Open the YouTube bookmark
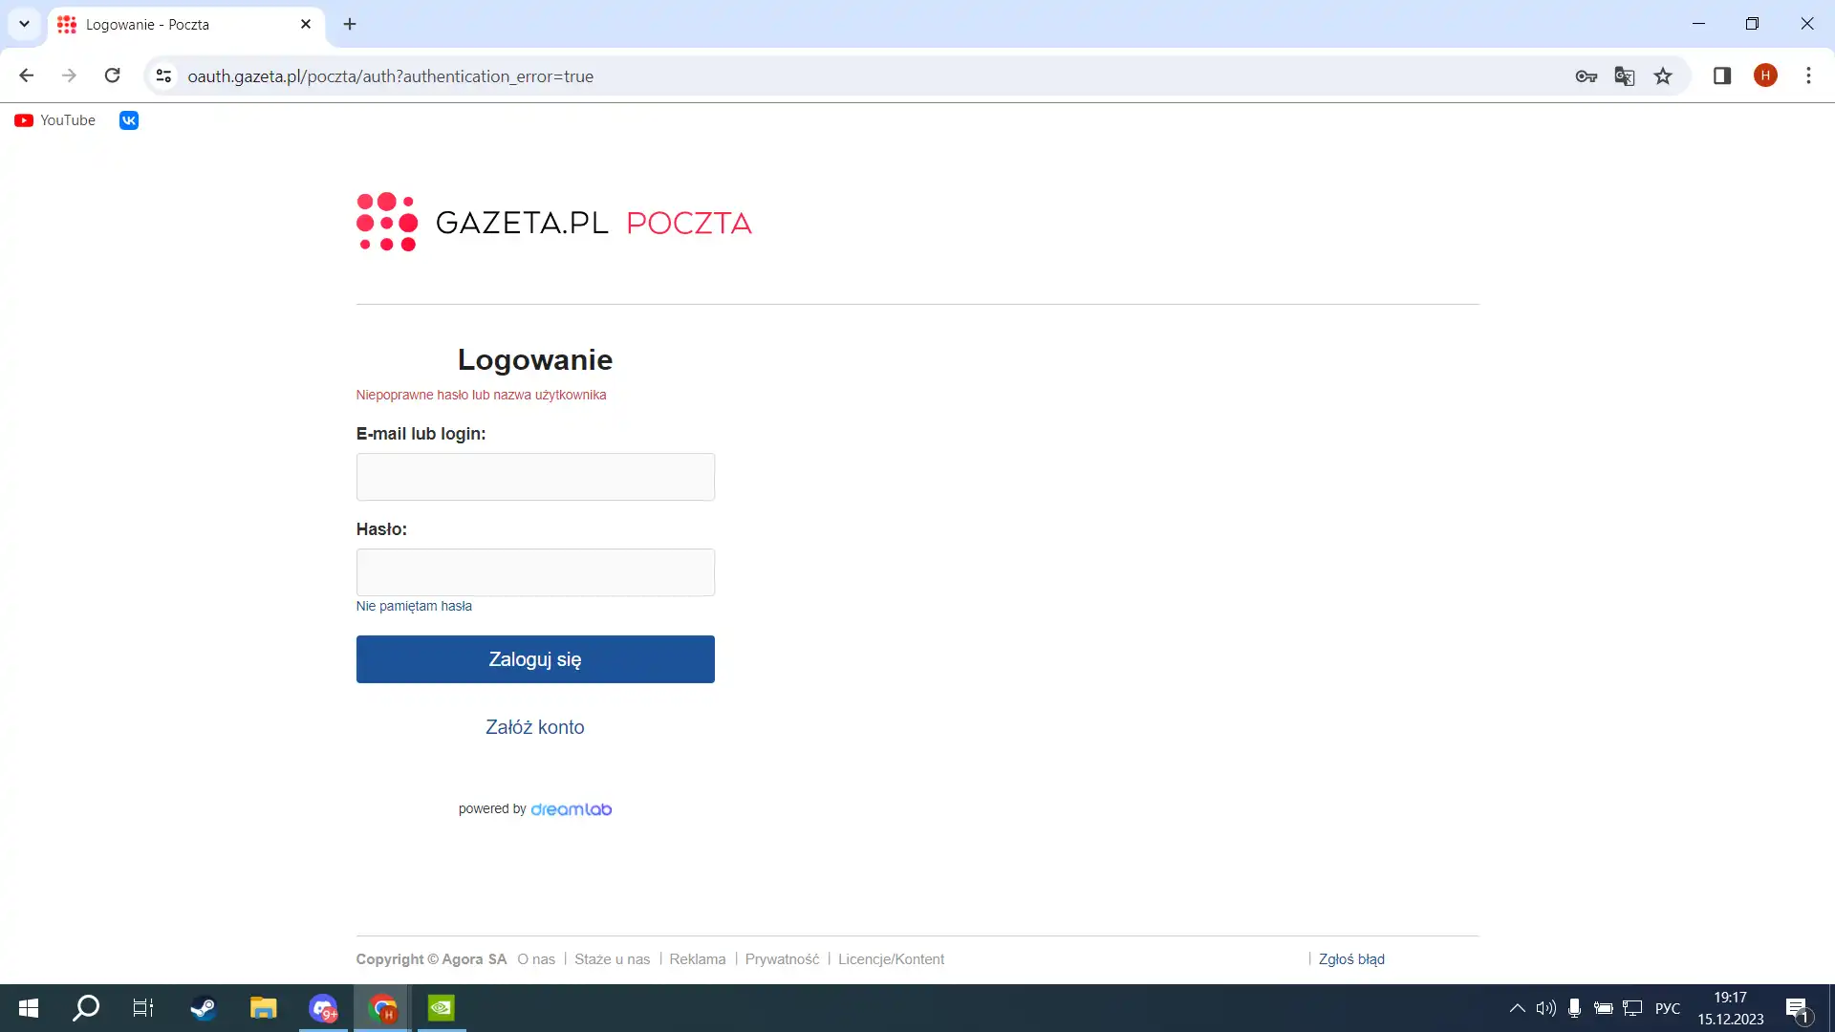This screenshot has height=1032, width=1835. [55, 120]
